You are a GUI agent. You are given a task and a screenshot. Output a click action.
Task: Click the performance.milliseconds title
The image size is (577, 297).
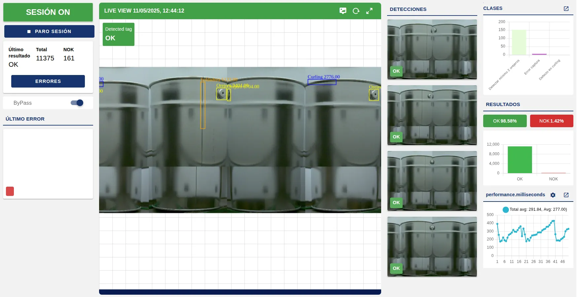515,195
